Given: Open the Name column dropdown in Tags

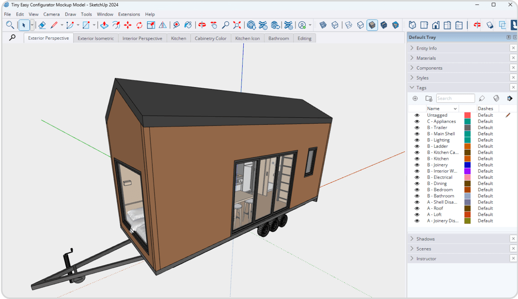Looking at the screenshot, I should click(x=455, y=108).
